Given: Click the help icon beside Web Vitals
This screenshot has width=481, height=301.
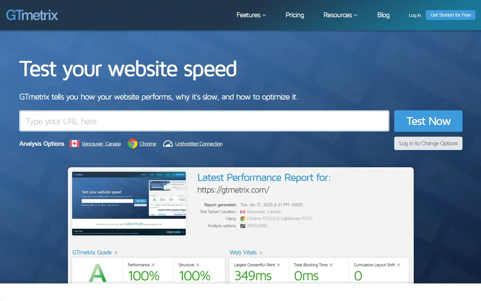Looking at the screenshot, I should (261, 253).
